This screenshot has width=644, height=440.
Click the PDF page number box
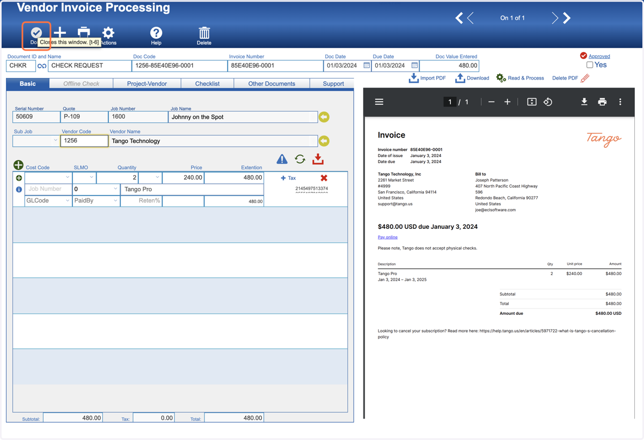click(x=450, y=102)
